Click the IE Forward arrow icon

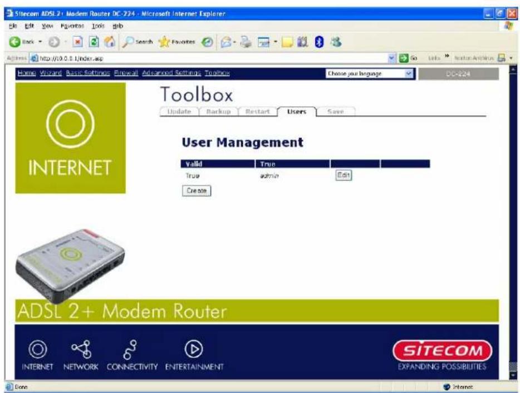coord(54,42)
